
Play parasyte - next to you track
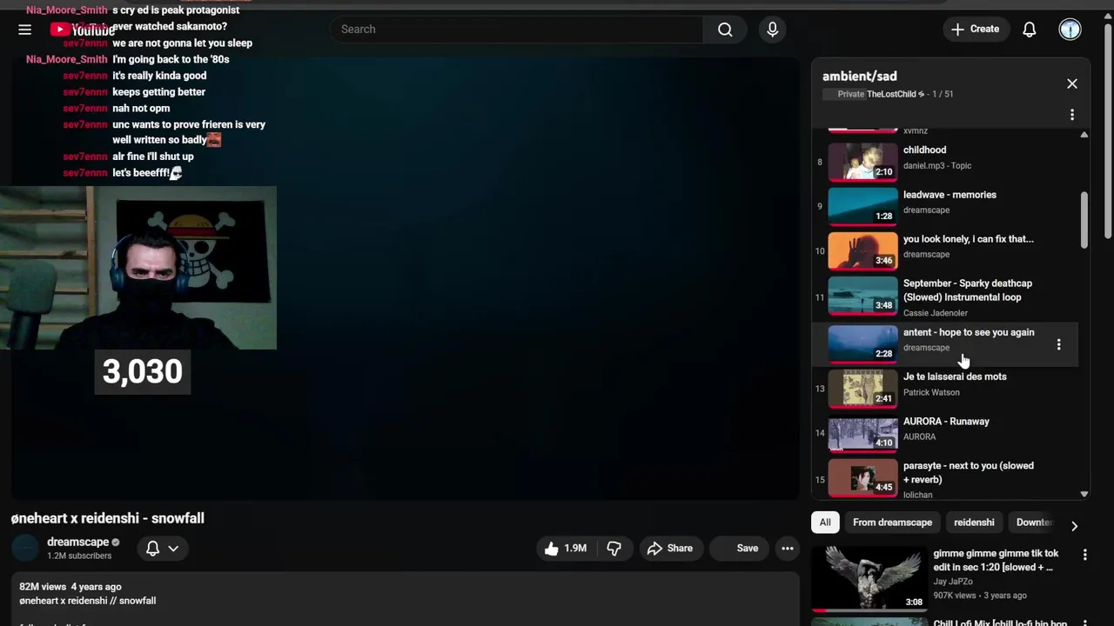(944, 479)
